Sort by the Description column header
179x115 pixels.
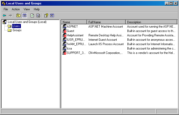151,22
